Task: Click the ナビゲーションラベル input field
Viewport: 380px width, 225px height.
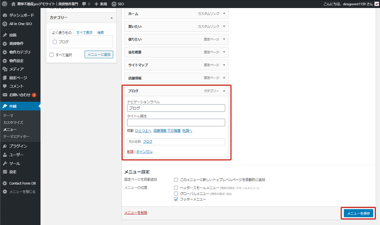Action: coord(176,108)
